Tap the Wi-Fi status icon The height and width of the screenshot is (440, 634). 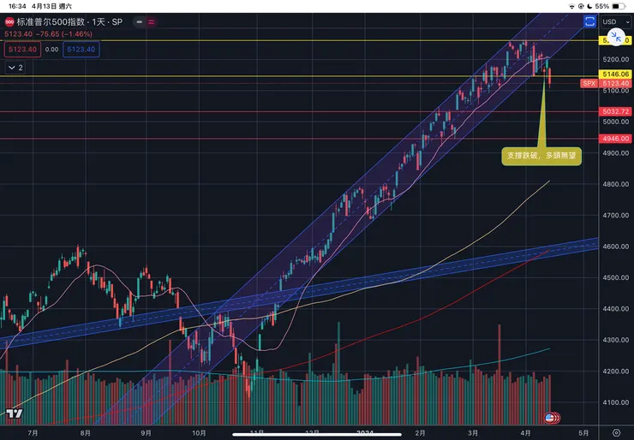[x=571, y=6]
